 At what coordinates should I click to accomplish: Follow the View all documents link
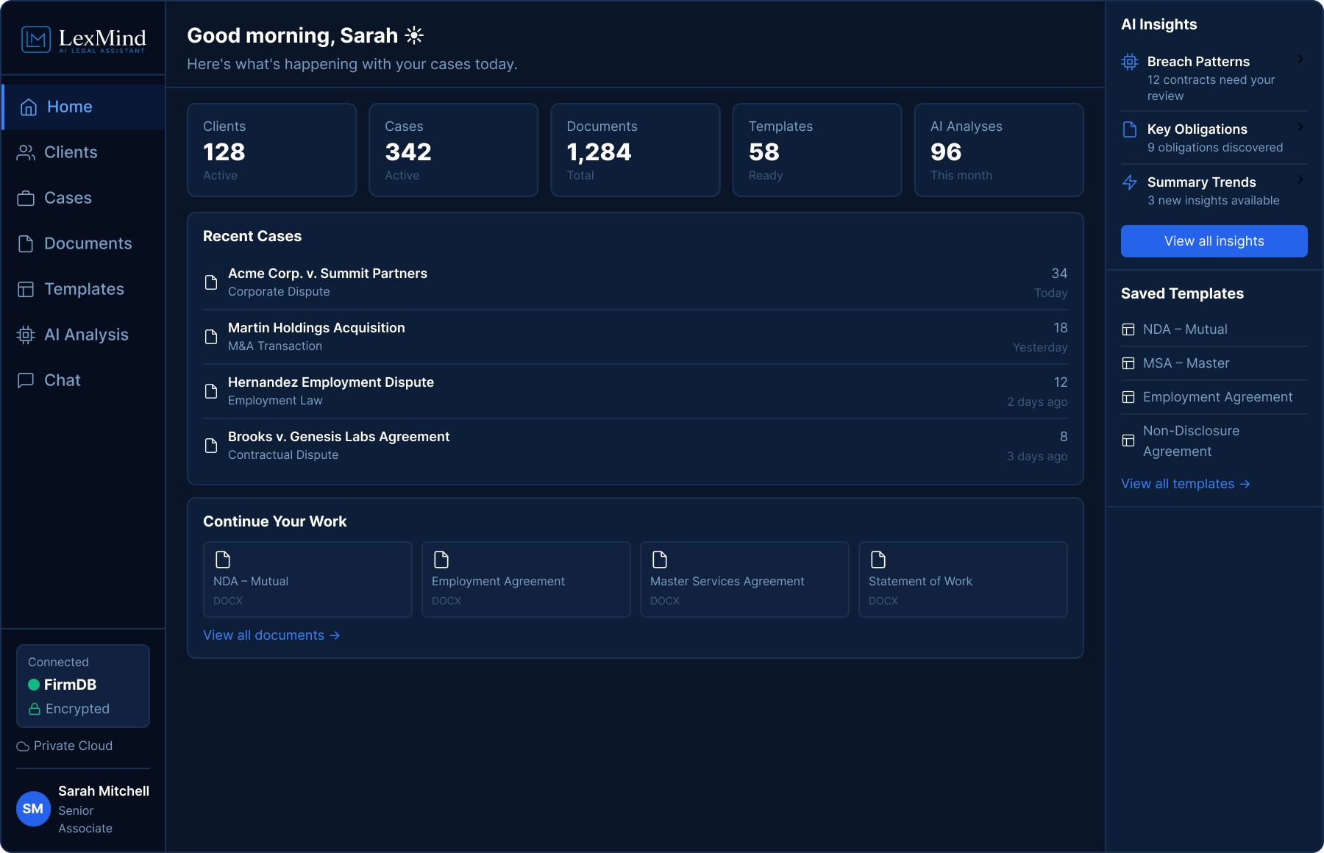point(271,635)
